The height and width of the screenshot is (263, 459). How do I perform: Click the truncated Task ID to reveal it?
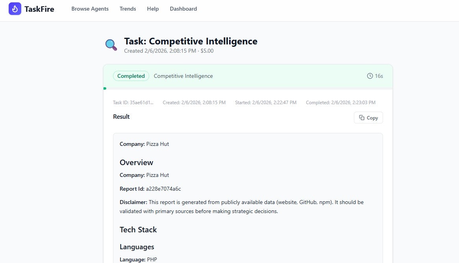point(133,102)
